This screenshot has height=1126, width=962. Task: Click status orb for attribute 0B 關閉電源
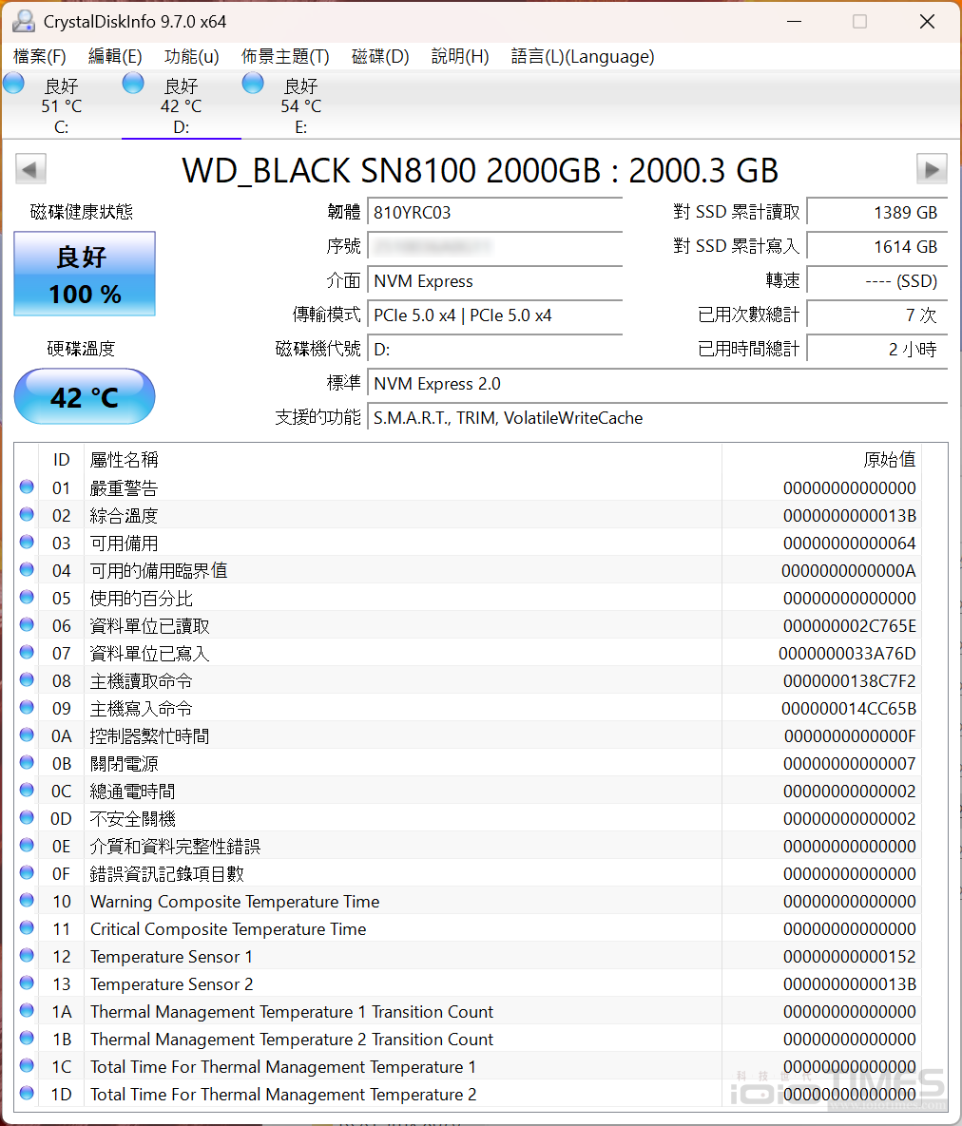[27, 762]
